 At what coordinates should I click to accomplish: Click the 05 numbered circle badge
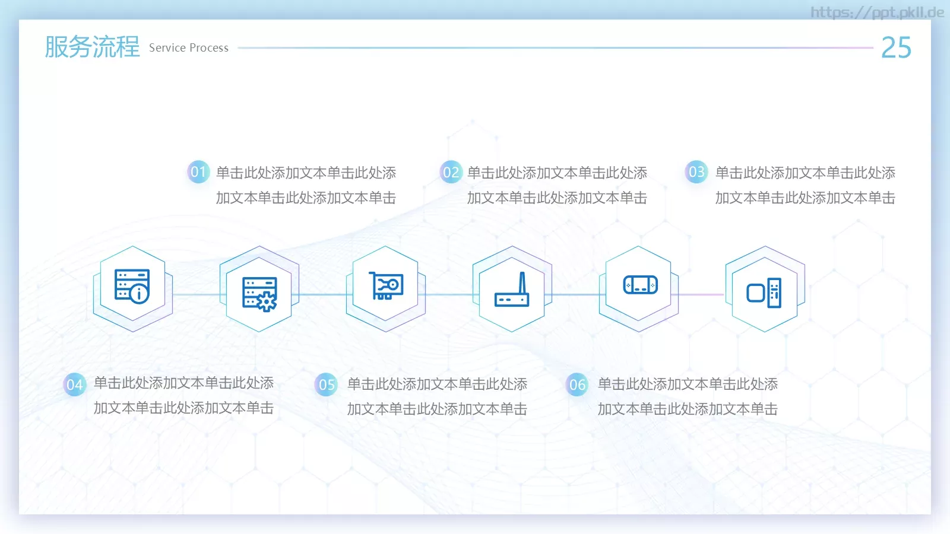[x=327, y=384]
